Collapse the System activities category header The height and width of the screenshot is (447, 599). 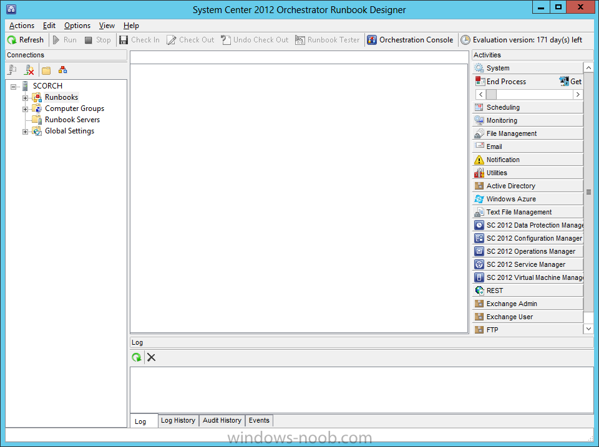[528, 68]
